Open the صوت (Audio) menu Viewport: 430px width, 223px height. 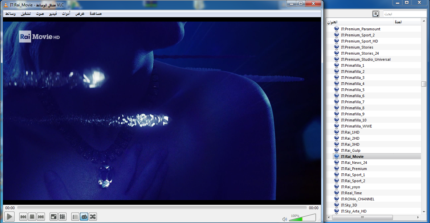click(x=40, y=14)
